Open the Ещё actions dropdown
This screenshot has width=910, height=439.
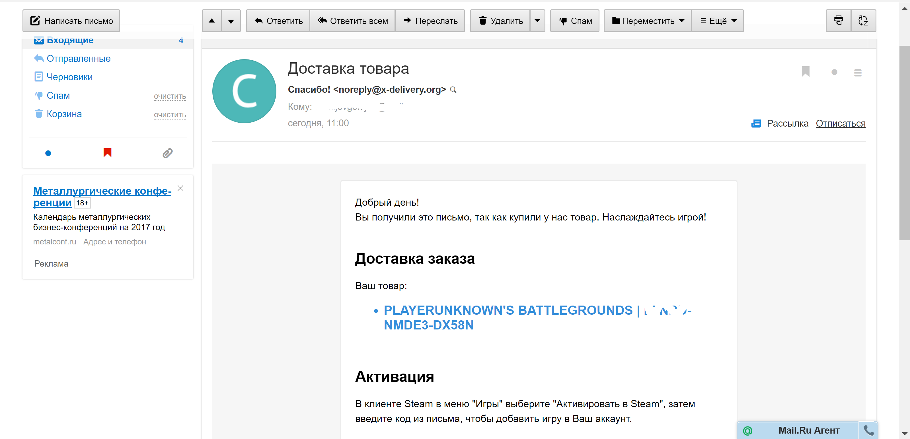718,21
